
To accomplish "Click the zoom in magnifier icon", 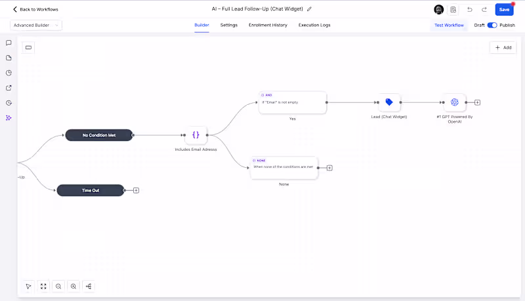I will pyautogui.click(x=73, y=286).
